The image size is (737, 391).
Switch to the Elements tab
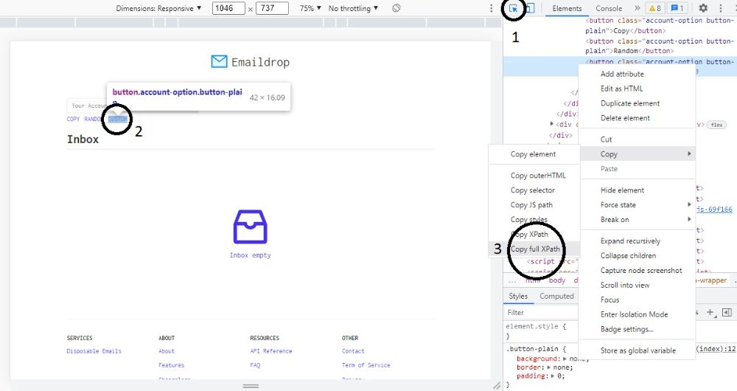tap(567, 8)
